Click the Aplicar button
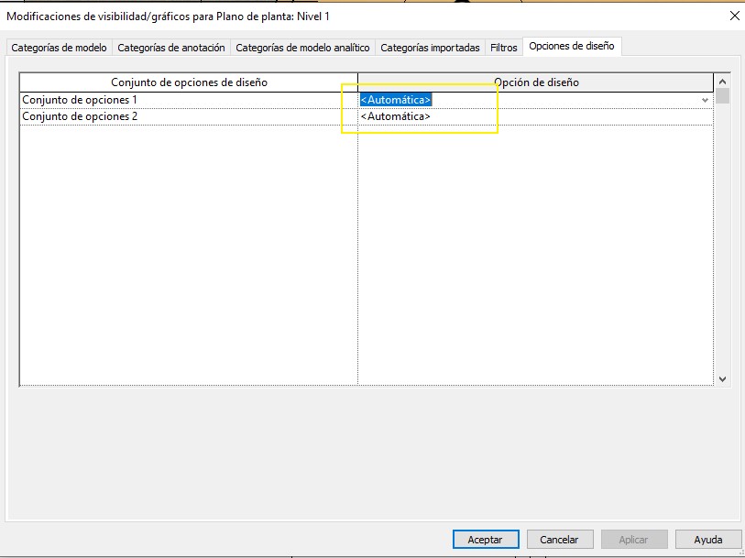The width and height of the screenshot is (745, 558). tap(633, 540)
